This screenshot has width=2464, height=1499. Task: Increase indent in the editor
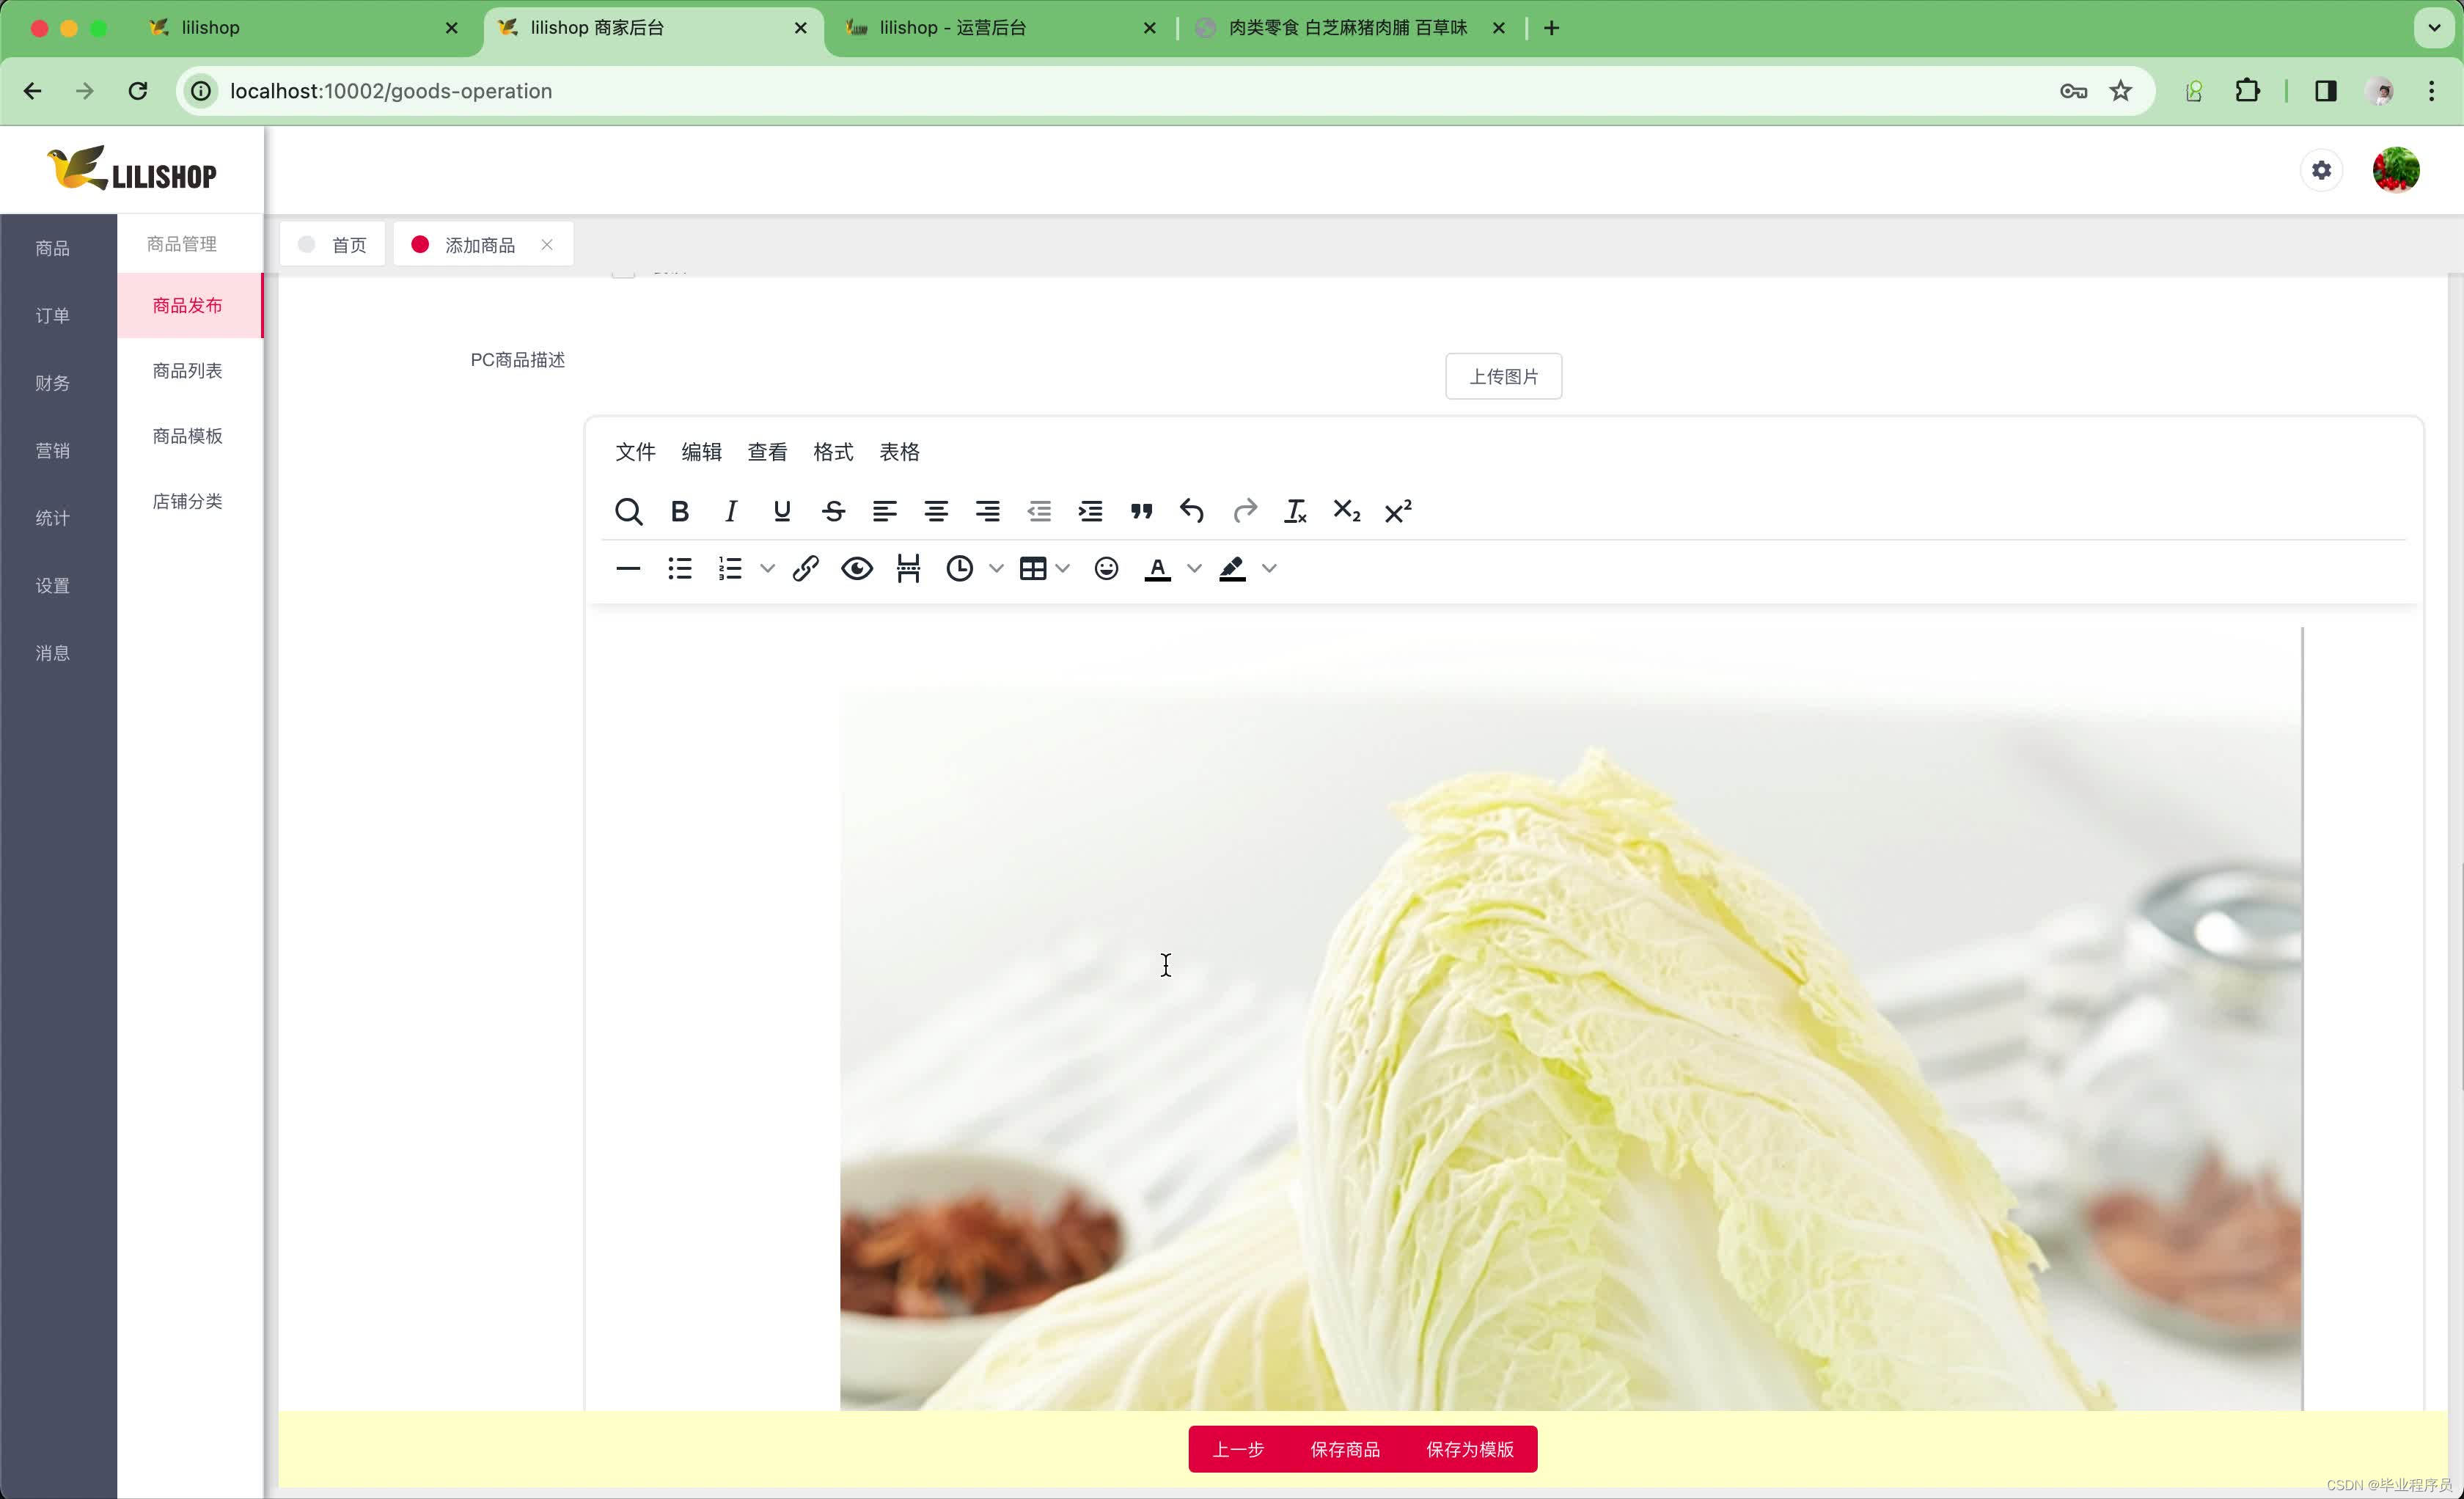click(1090, 511)
